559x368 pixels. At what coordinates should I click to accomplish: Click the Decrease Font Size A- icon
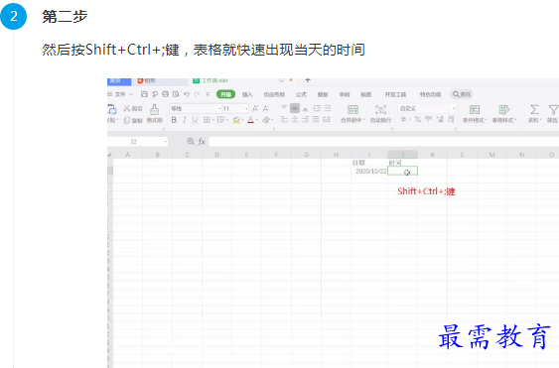pos(266,108)
